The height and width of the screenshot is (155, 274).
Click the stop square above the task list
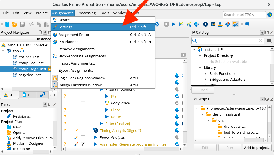click(x=183, y=55)
